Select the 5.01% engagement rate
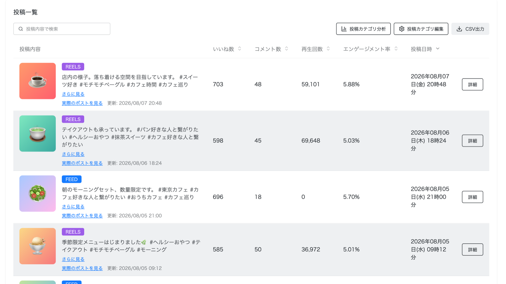Screen dimensions: 506x284 tap(351, 250)
